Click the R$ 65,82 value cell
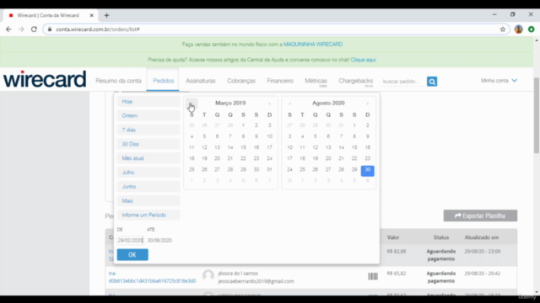This screenshot has width=540, height=303. 397,274
